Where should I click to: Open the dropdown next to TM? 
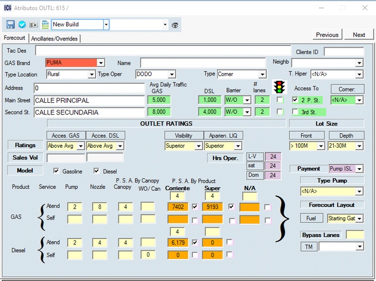click(x=359, y=247)
